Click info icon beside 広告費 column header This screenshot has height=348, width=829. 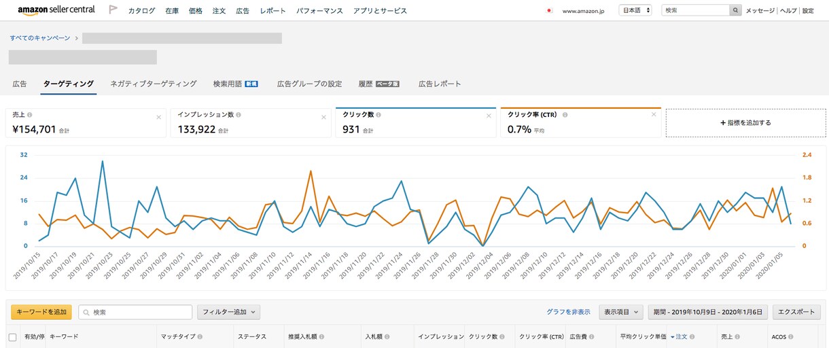pos(593,337)
